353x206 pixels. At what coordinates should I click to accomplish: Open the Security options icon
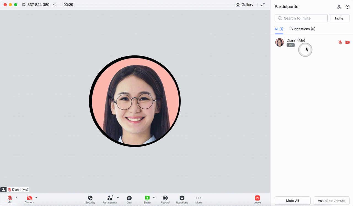tap(90, 199)
